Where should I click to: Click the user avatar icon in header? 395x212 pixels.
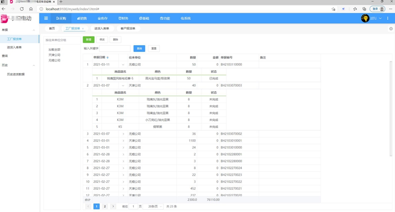(x=365, y=18)
